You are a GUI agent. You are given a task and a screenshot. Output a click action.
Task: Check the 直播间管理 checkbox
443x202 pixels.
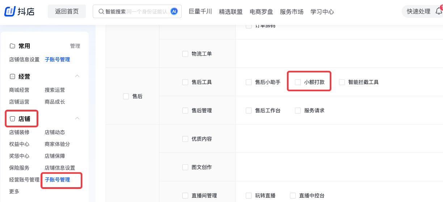pos(185,195)
